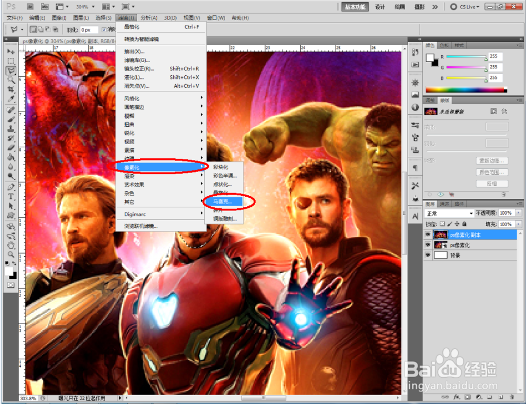The image size is (526, 404).
Task: Select the Custom Shape tool
Action: (x=11, y=216)
